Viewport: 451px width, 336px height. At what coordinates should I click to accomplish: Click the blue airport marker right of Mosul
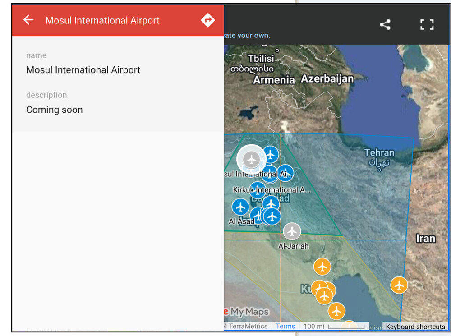(270, 155)
